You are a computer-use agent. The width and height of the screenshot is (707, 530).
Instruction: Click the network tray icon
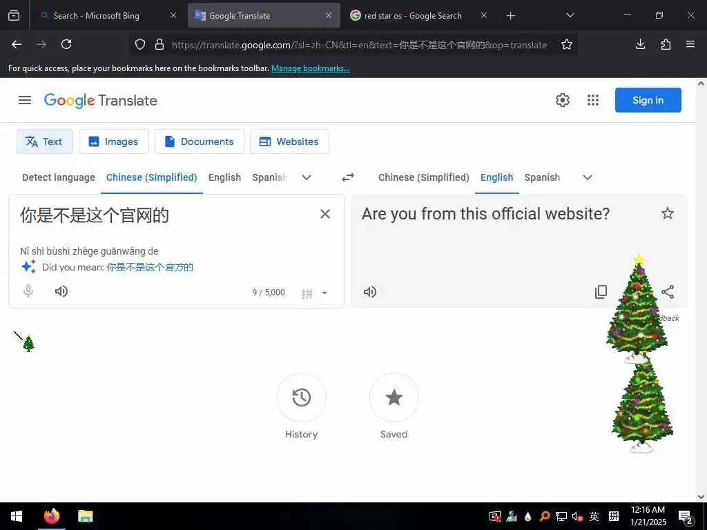[561, 516]
